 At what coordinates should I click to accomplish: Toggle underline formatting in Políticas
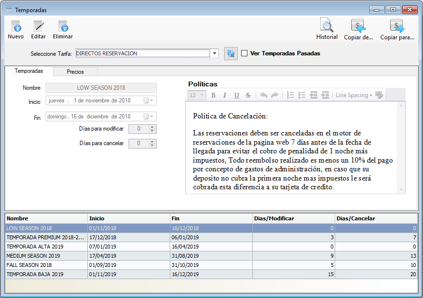point(237,95)
